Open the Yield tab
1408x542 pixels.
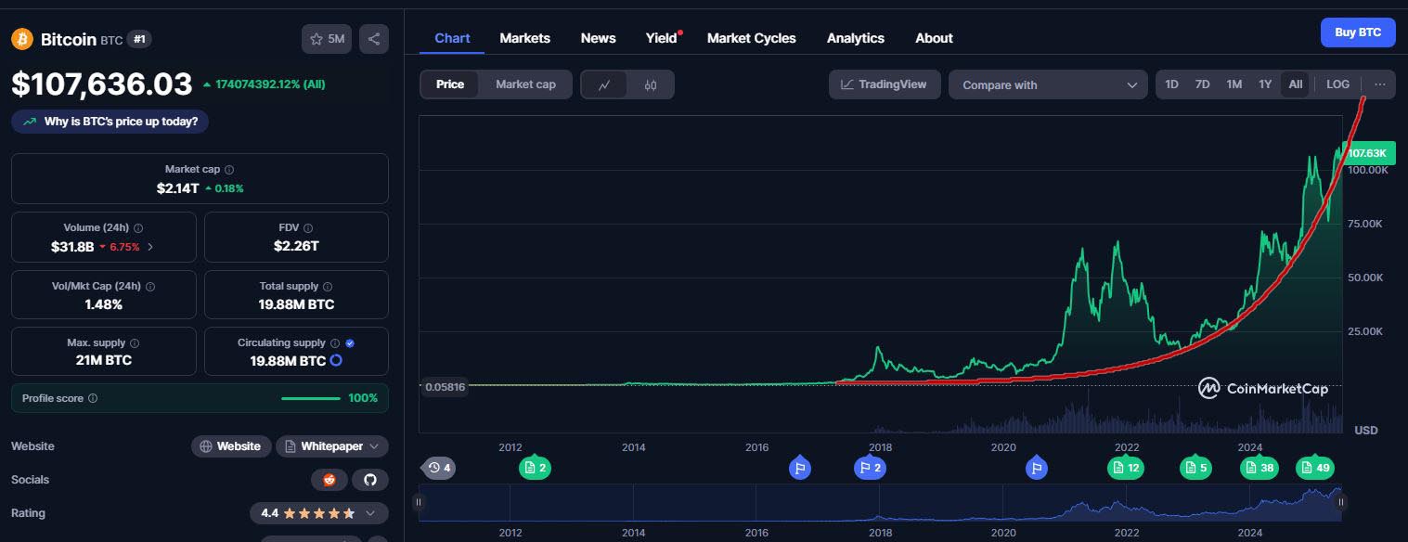662,38
